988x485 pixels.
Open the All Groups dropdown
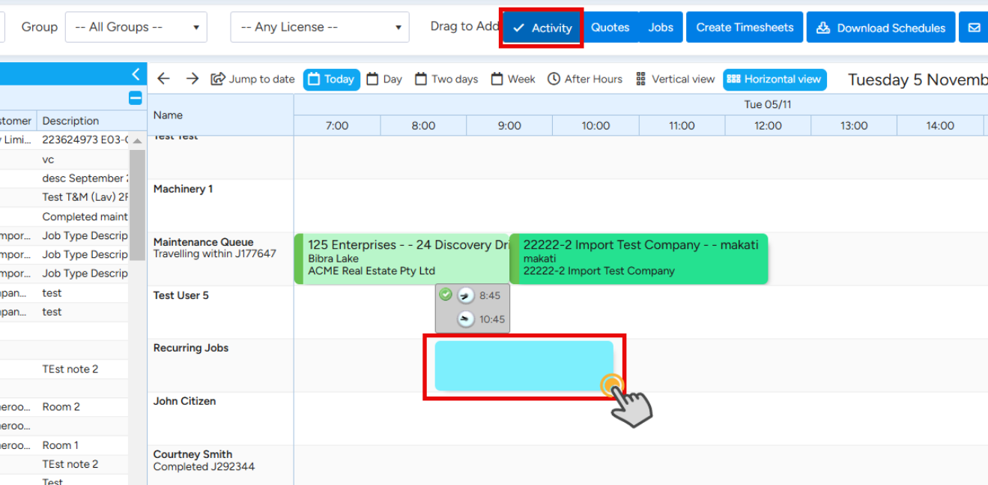[136, 27]
